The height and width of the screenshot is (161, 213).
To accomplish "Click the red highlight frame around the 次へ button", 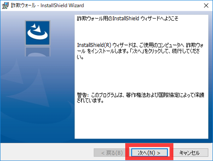I will point(149,145).
